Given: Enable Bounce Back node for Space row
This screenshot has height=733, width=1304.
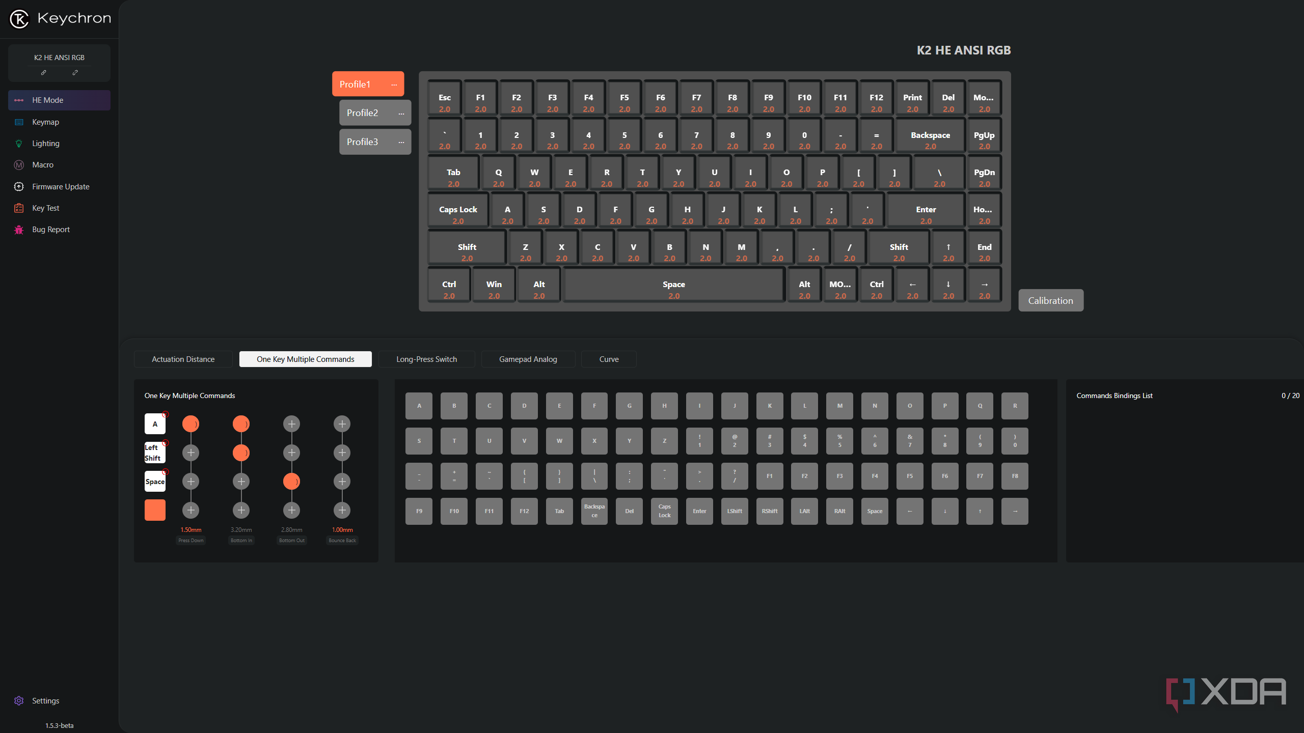Looking at the screenshot, I should [342, 482].
